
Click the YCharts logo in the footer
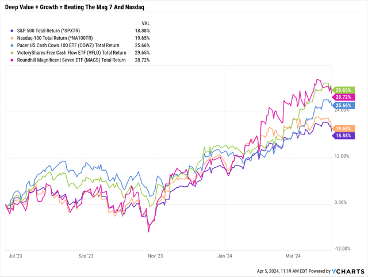[x=348, y=271]
